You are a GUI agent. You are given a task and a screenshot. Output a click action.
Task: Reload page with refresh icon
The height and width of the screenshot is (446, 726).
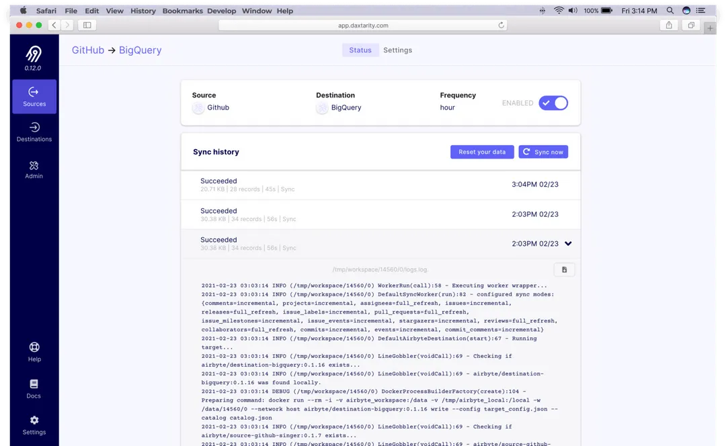tap(501, 25)
